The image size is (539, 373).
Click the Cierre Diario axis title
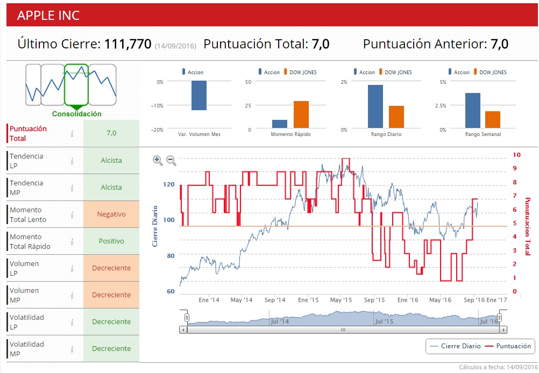[x=155, y=226]
